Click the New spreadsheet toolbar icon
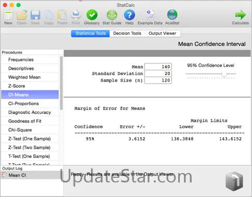Screen dimensions: 252x197 point(8,15)
